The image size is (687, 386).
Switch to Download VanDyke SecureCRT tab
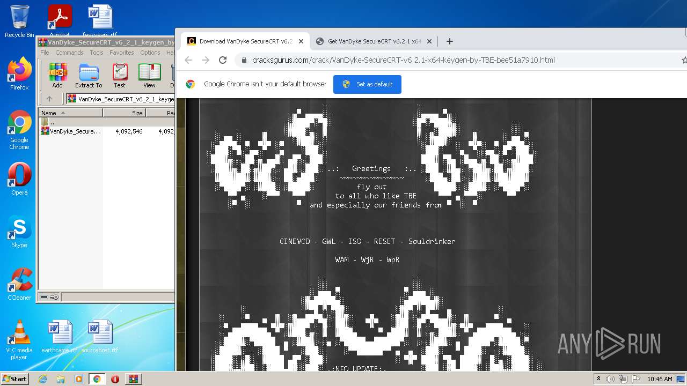click(245, 41)
